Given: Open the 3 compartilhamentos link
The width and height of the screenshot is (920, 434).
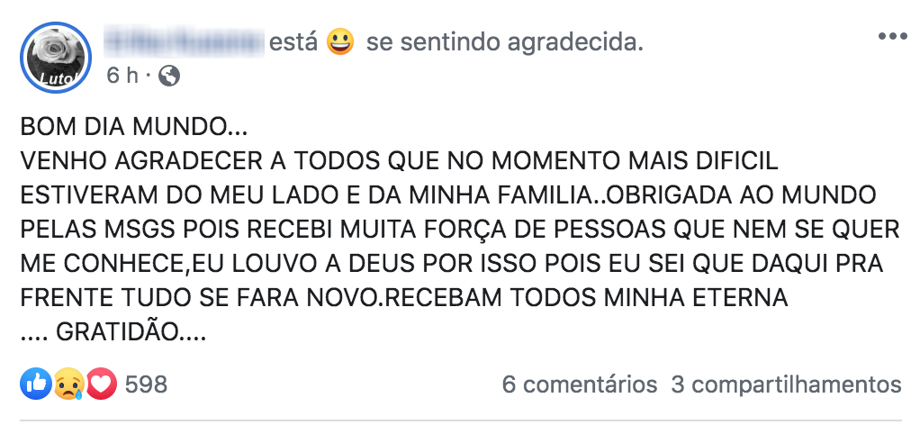Looking at the screenshot, I should coord(786,384).
